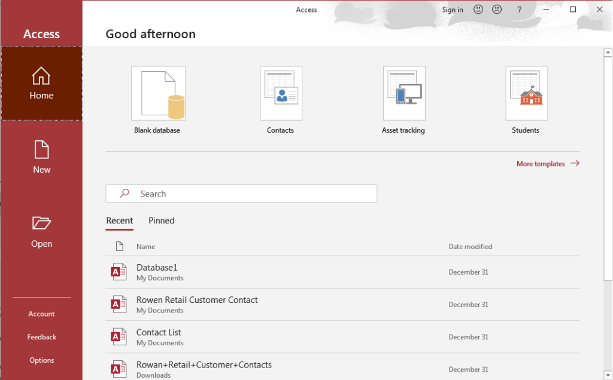Go to the Home sidebar section
This screenshot has width=613, height=380.
[x=41, y=84]
